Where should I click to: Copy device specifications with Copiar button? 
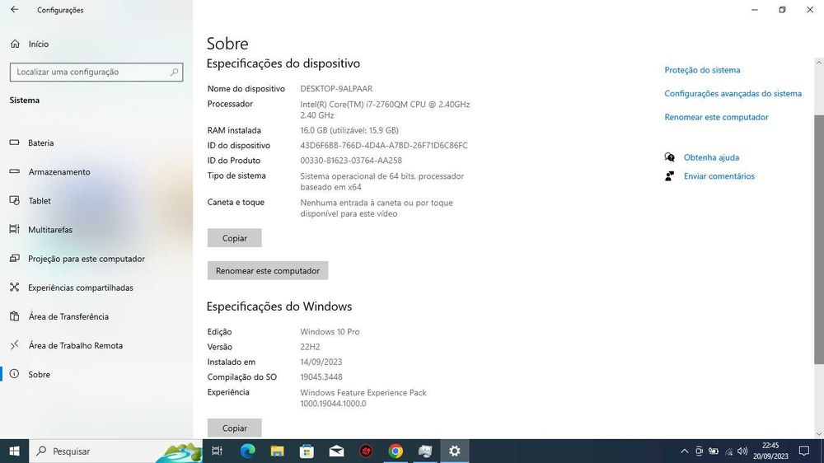[234, 238]
